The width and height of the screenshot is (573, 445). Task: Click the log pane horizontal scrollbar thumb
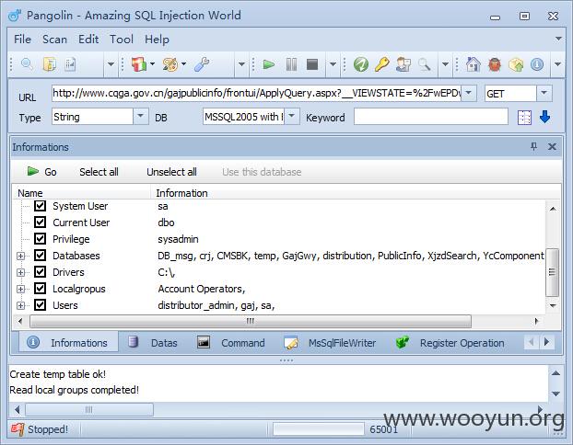pos(89,410)
